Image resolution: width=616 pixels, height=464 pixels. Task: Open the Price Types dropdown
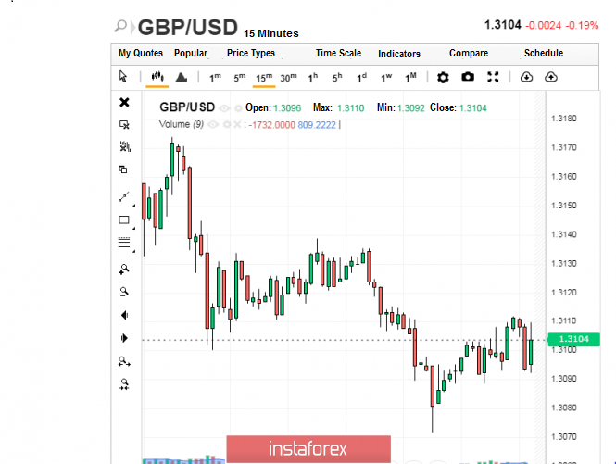251,53
